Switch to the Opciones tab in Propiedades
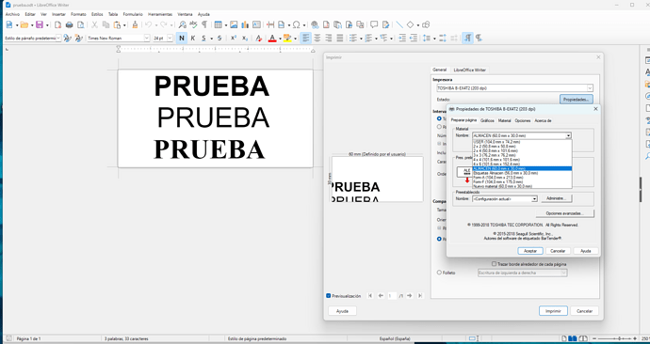 (523, 120)
